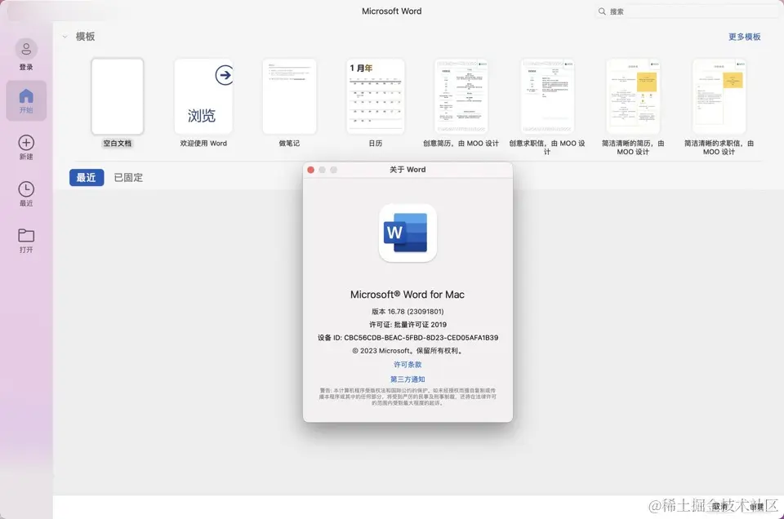Click the 设备 ID text line

point(408,338)
